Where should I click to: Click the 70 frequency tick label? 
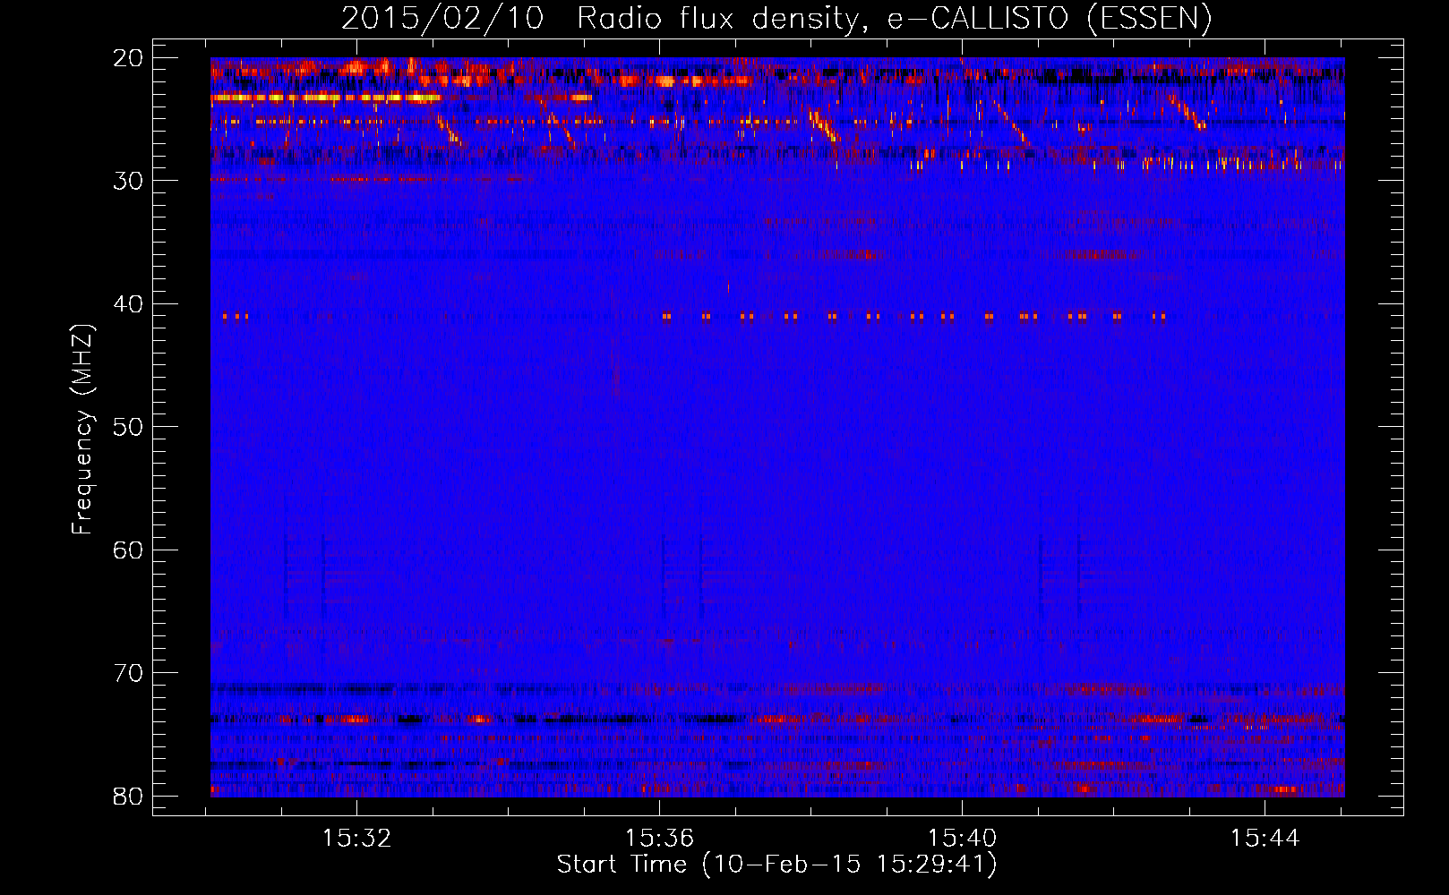pos(128,673)
